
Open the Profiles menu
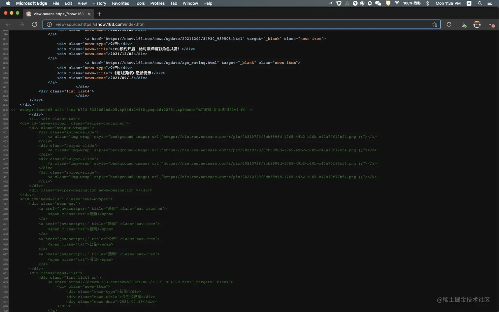pyautogui.click(x=157, y=3)
